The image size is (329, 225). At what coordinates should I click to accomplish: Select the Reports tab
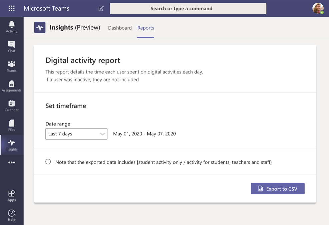coord(146,28)
